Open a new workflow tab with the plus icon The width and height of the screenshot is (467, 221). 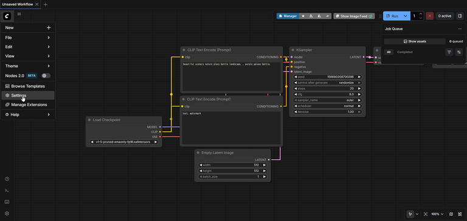click(x=45, y=4)
